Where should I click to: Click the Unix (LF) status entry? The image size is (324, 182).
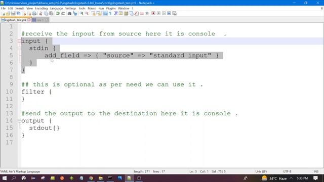(x=261, y=171)
